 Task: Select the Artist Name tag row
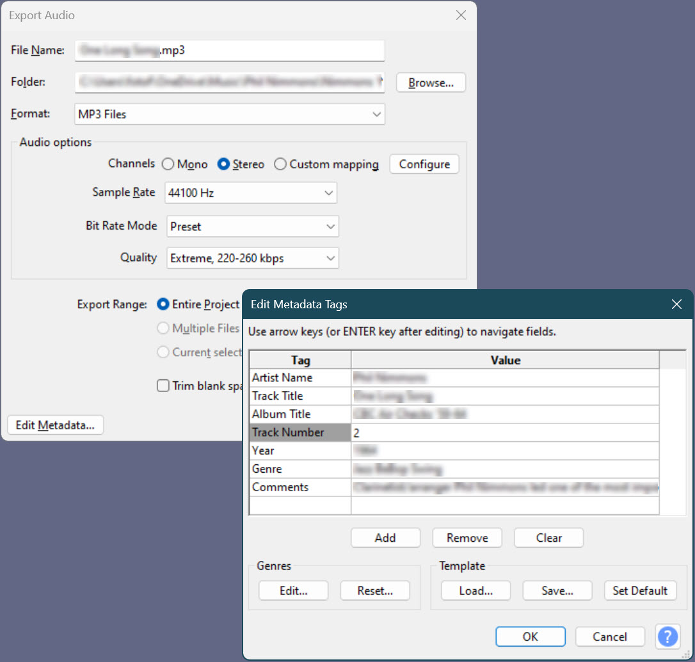click(300, 377)
